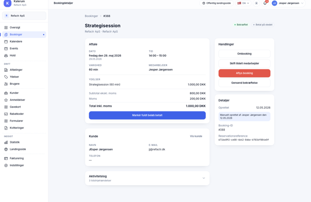The image size is (311, 202).
Task: Click the red Aflys booking button
Action: pos(244,73)
